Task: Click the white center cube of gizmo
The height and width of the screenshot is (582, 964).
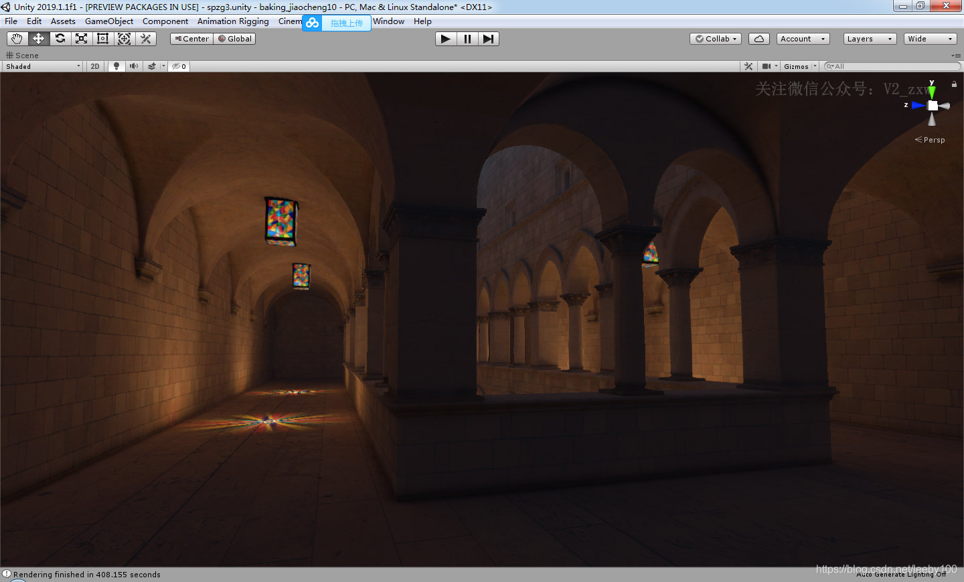Action: point(933,106)
